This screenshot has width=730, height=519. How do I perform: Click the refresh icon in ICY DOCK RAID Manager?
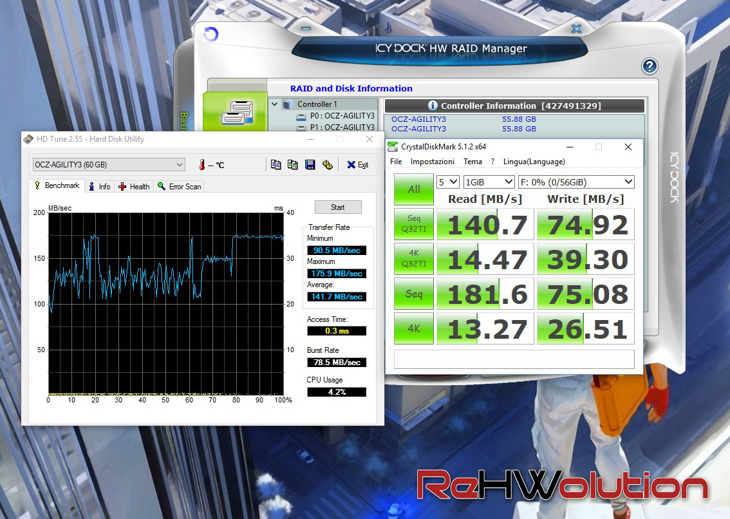tap(211, 34)
